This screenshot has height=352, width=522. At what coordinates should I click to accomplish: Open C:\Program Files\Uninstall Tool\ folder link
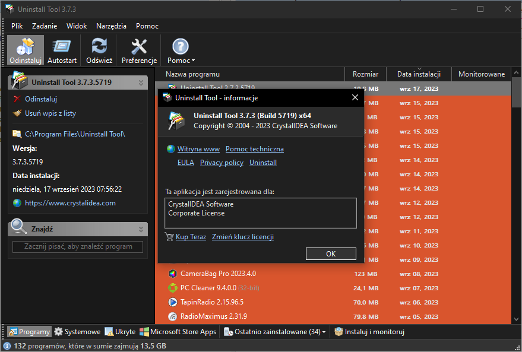75,134
